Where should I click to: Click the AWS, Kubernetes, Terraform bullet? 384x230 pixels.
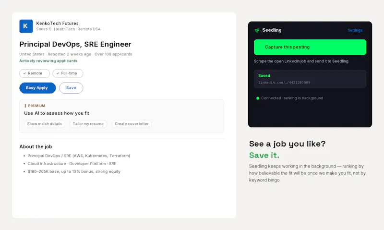[x=79, y=156]
